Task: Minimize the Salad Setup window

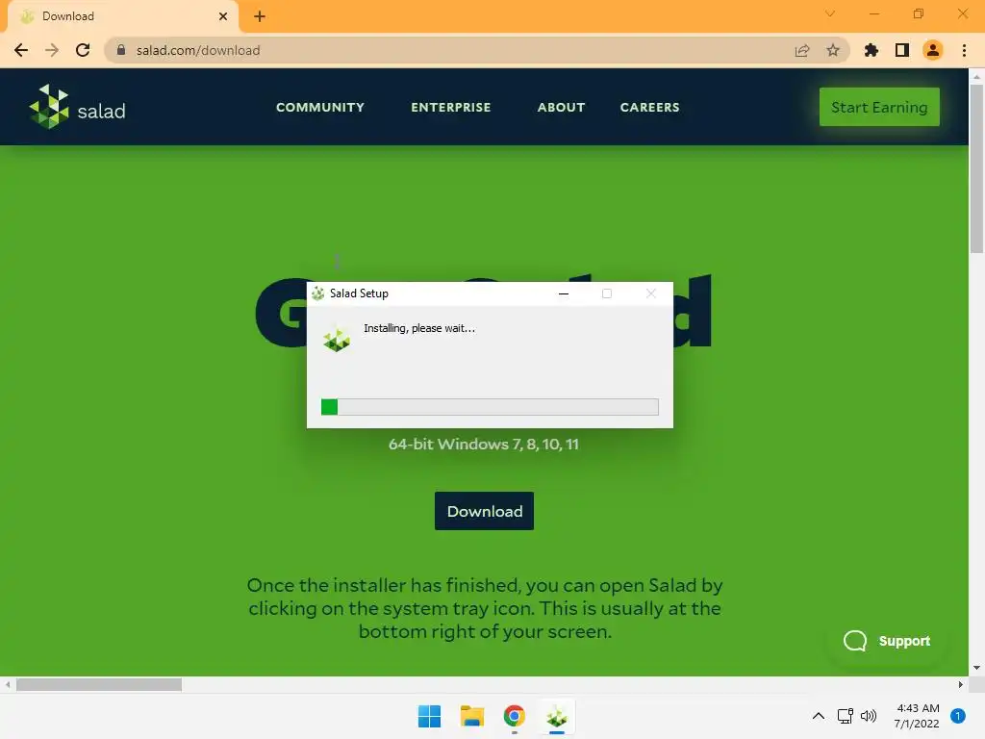Action: coord(564,293)
